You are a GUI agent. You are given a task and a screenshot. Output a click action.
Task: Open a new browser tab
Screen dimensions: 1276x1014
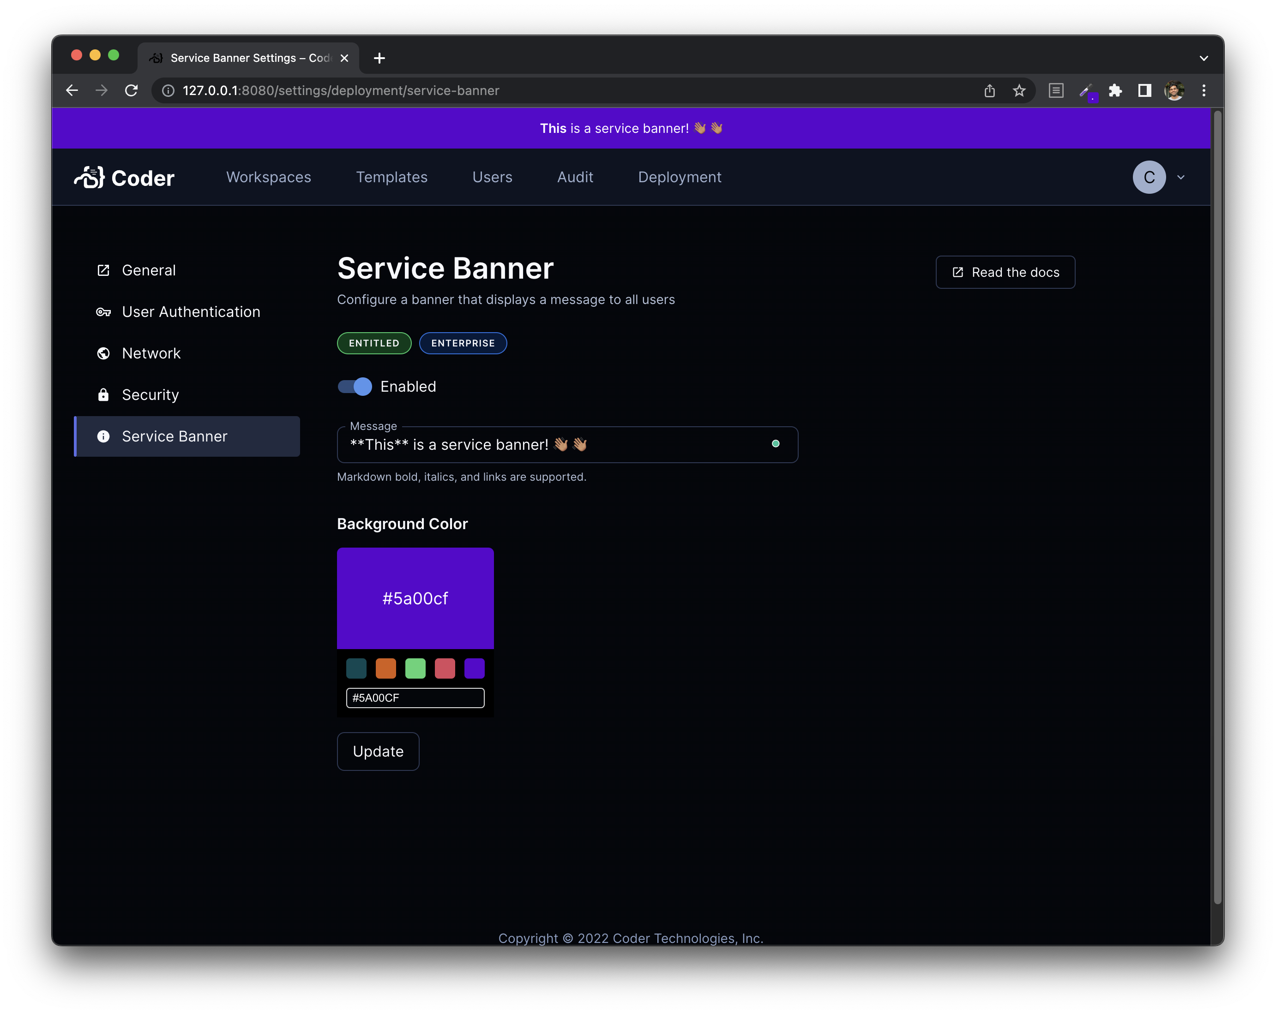(379, 58)
